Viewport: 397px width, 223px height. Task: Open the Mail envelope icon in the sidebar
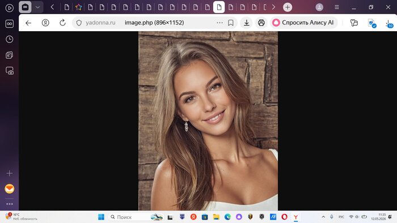10,188
